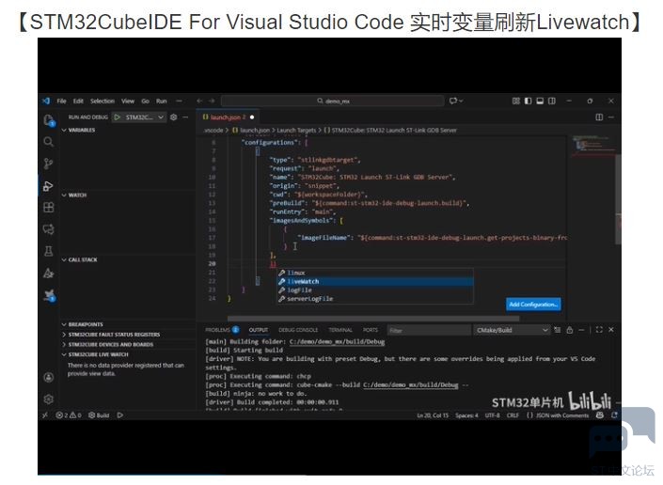Click the Add Configuration button

point(533,305)
